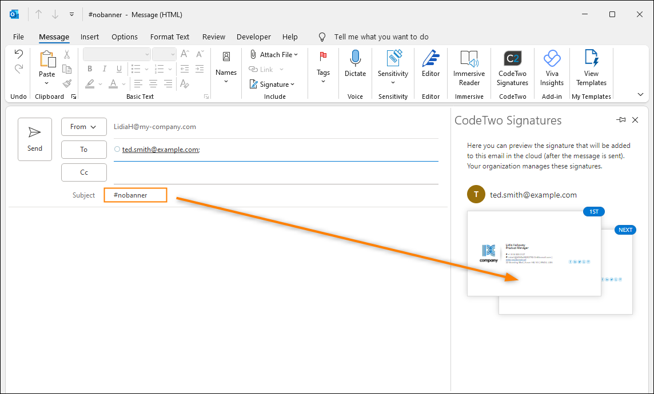This screenshot has height=394, width=654.
Task: Close the CodeTwo Signatures pane
Action: [635, 120]
